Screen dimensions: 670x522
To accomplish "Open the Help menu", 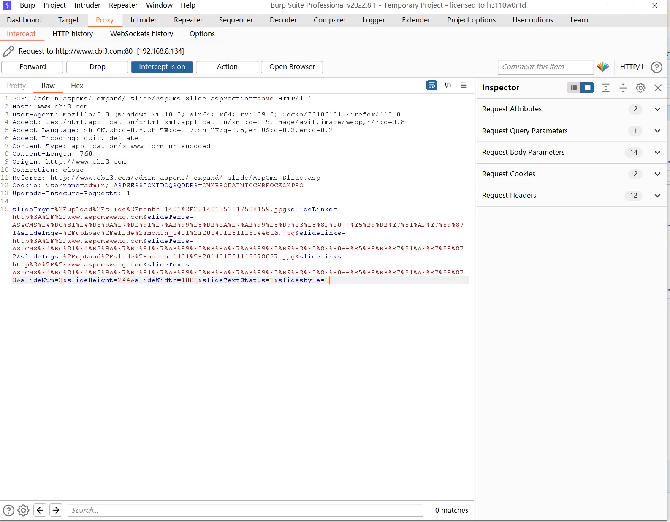I will pos(188,5).
